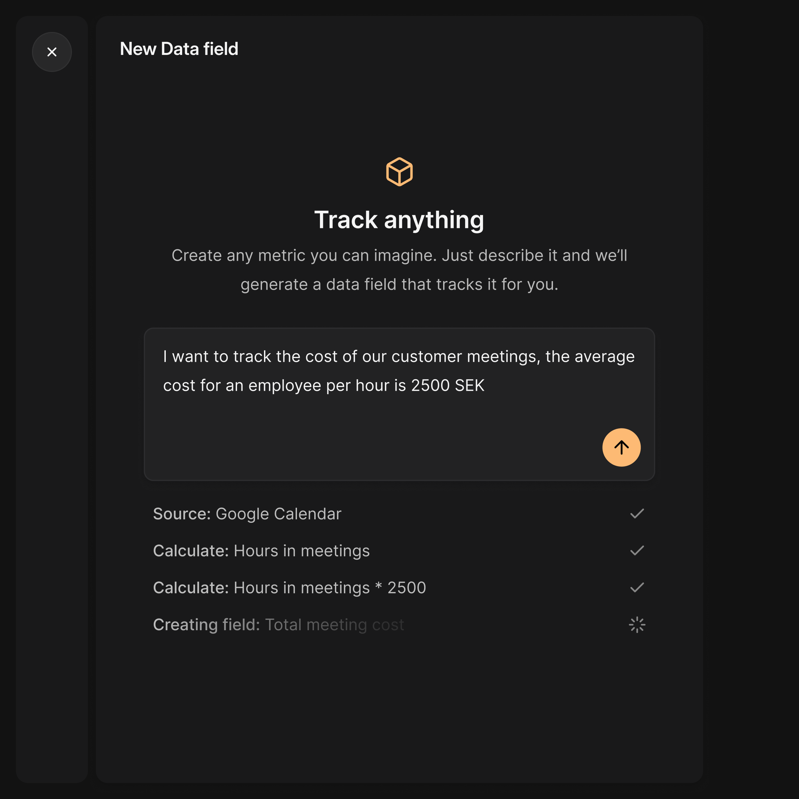Click 2500 SEK text in the prompt

[x=447, y=386]
